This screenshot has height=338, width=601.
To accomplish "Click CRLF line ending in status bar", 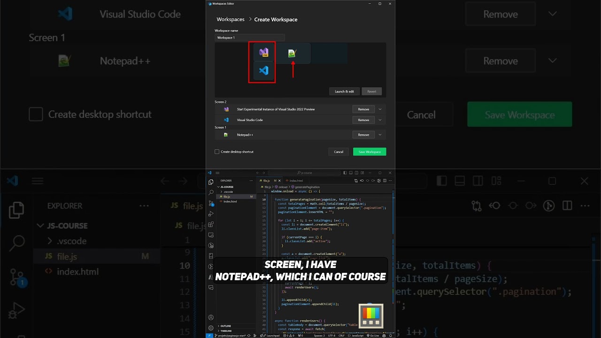I will [x=341, y=336].
